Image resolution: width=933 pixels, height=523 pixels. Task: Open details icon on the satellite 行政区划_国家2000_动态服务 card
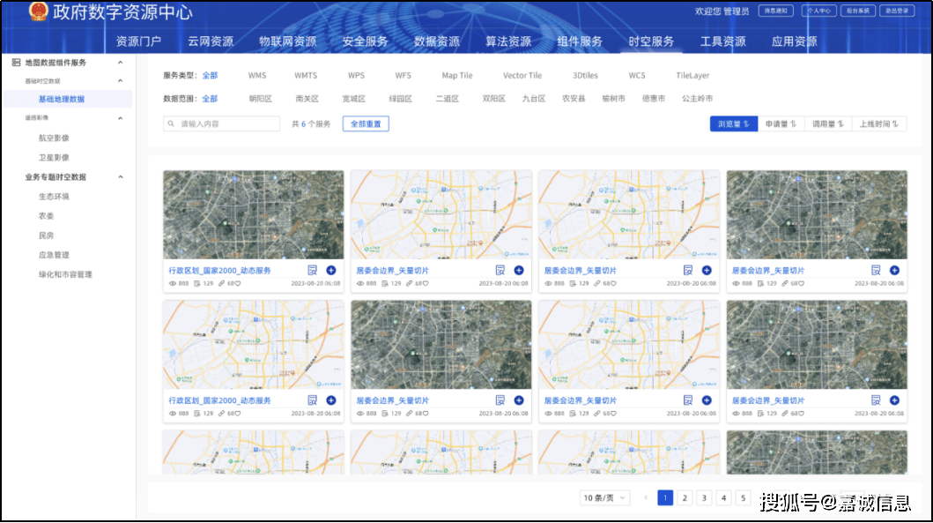click(x=313, y=271)
